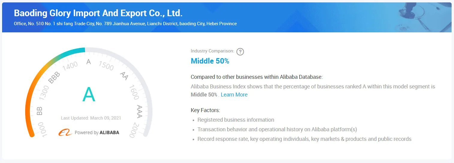Click the Registered business information bullet
Viewport: 454px width, 163px height.
coord(236,120)
